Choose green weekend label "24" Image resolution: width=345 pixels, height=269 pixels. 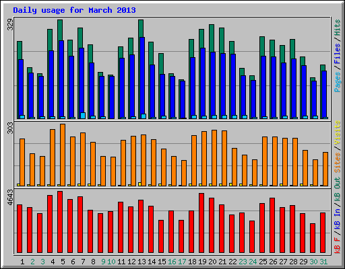[x=253, y=262]
